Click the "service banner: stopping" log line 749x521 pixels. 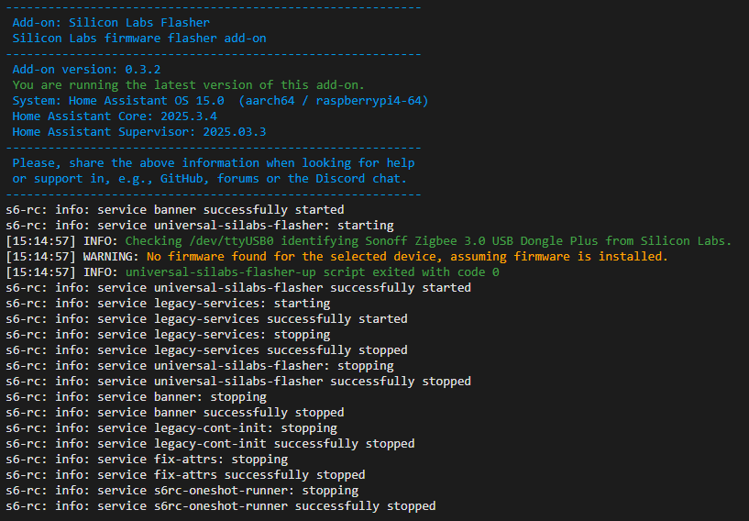click(136, 397)
